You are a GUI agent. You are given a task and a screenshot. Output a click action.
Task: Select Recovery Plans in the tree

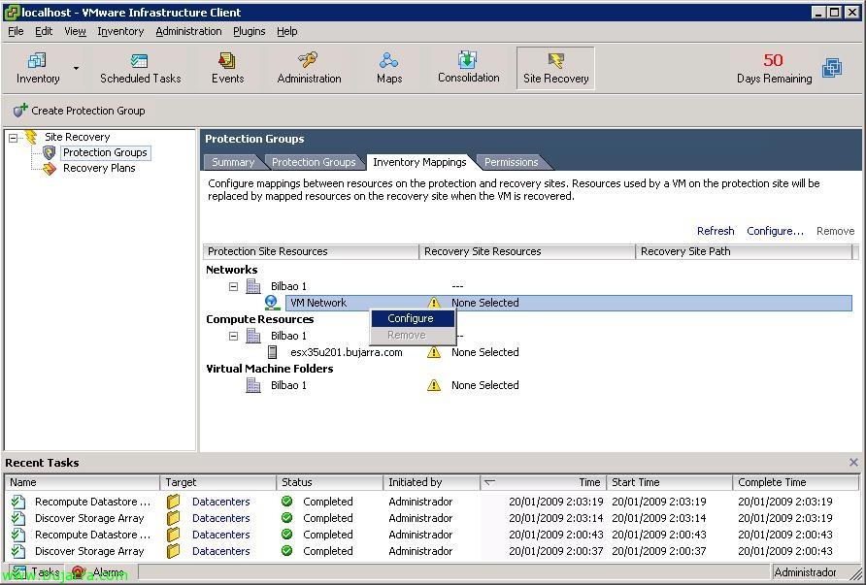(99, 169)
